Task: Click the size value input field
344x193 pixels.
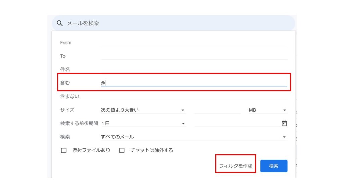Action: [218, 110]
